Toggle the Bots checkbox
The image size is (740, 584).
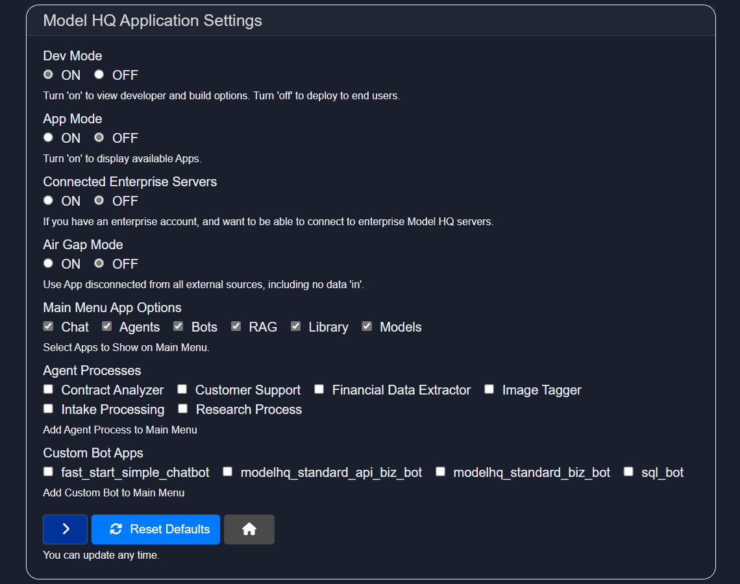(179, 326)
